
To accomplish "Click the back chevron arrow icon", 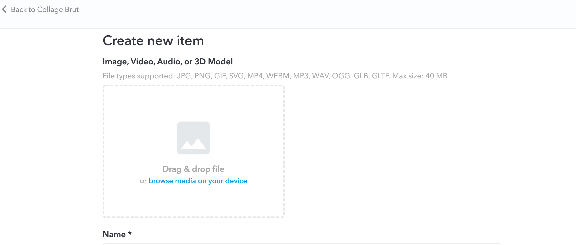I will [x=4, y=9].
